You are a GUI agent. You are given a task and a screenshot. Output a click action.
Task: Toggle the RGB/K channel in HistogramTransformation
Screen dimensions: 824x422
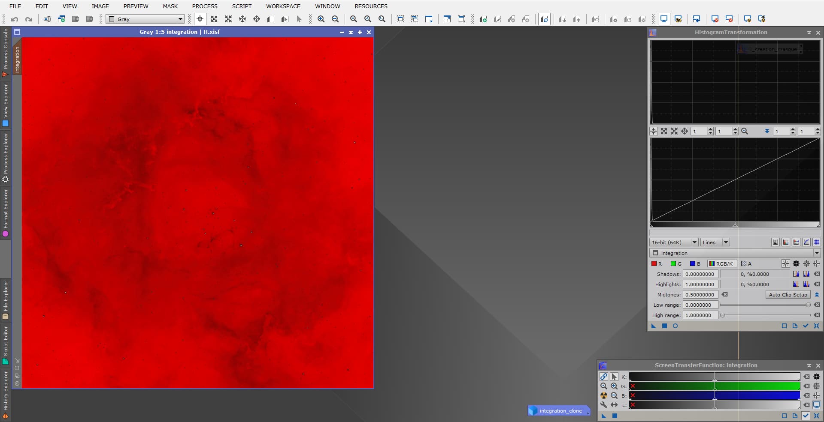click(x=722, y=263)
